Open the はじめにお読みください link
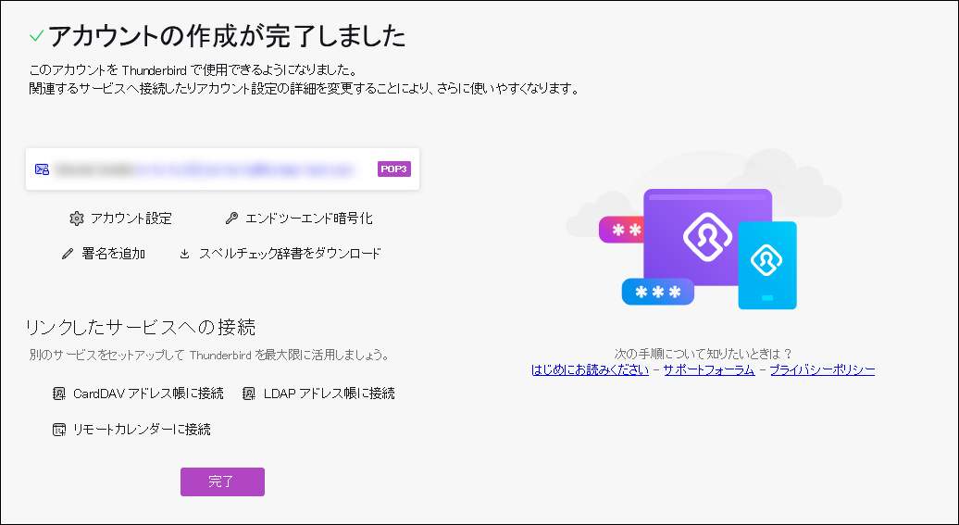Viewport: 959px width, 525px height. click(590, 369)
